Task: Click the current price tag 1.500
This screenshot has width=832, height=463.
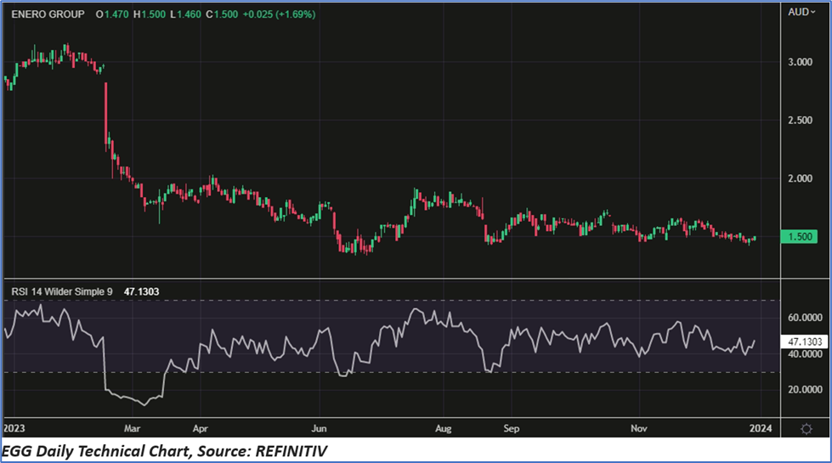Action: pyautogui.click(x=799, y=236)
